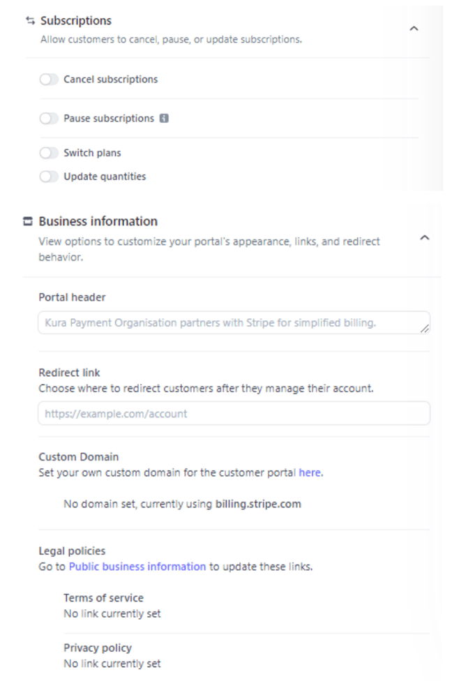
Task: Click the Subscriptions arrows icon
Action: tap(30, 20)
